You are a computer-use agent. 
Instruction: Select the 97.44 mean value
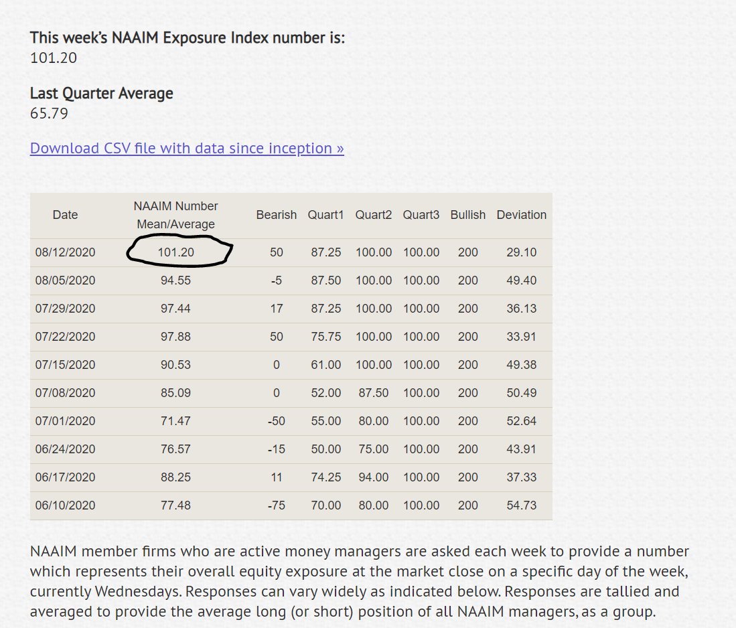tap(175, 309)
